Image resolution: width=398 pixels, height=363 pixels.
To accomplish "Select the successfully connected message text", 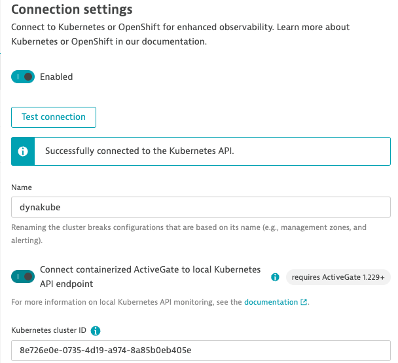I will pos(139,151).
